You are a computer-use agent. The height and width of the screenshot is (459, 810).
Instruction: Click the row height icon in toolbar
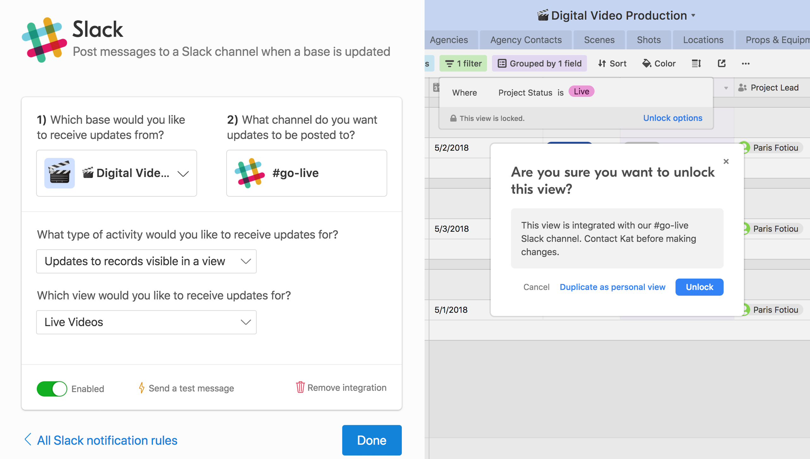(696, 64)
